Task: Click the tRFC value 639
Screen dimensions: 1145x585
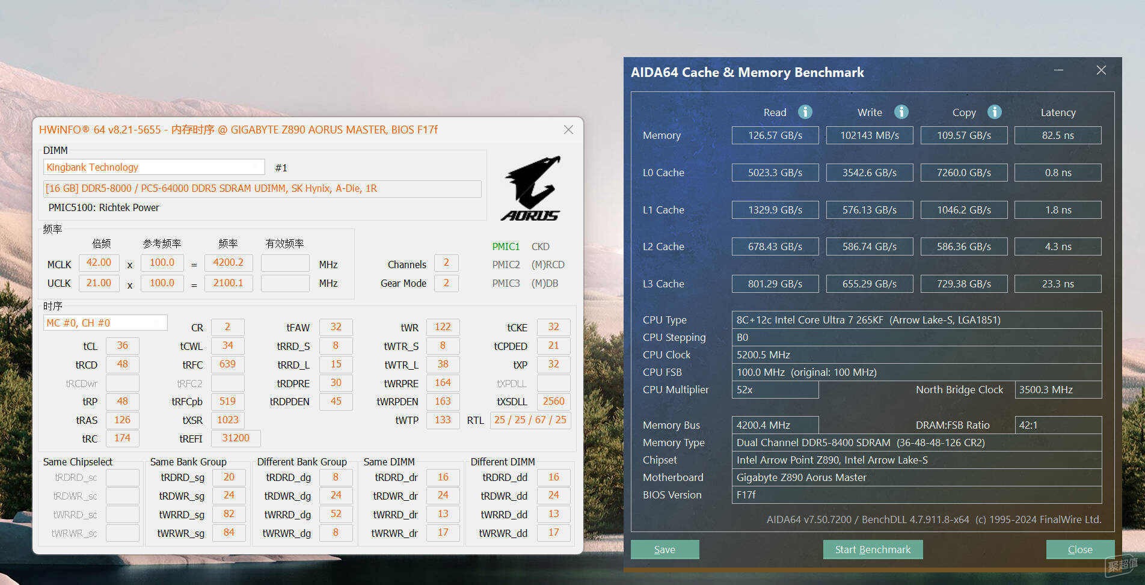Action: [x=228, y=364]
